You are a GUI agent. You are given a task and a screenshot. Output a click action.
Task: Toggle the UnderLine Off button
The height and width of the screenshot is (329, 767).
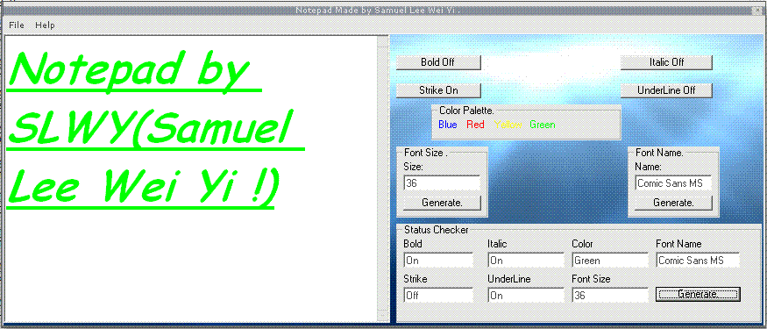666,90
